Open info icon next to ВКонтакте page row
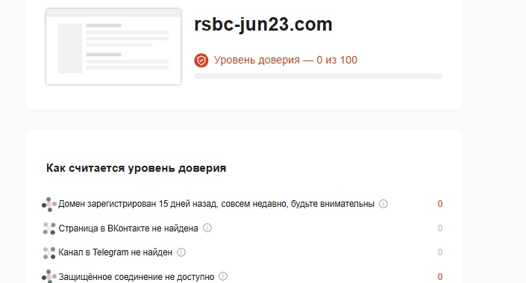Screen dimensions: 526x283 click(207, 228)
